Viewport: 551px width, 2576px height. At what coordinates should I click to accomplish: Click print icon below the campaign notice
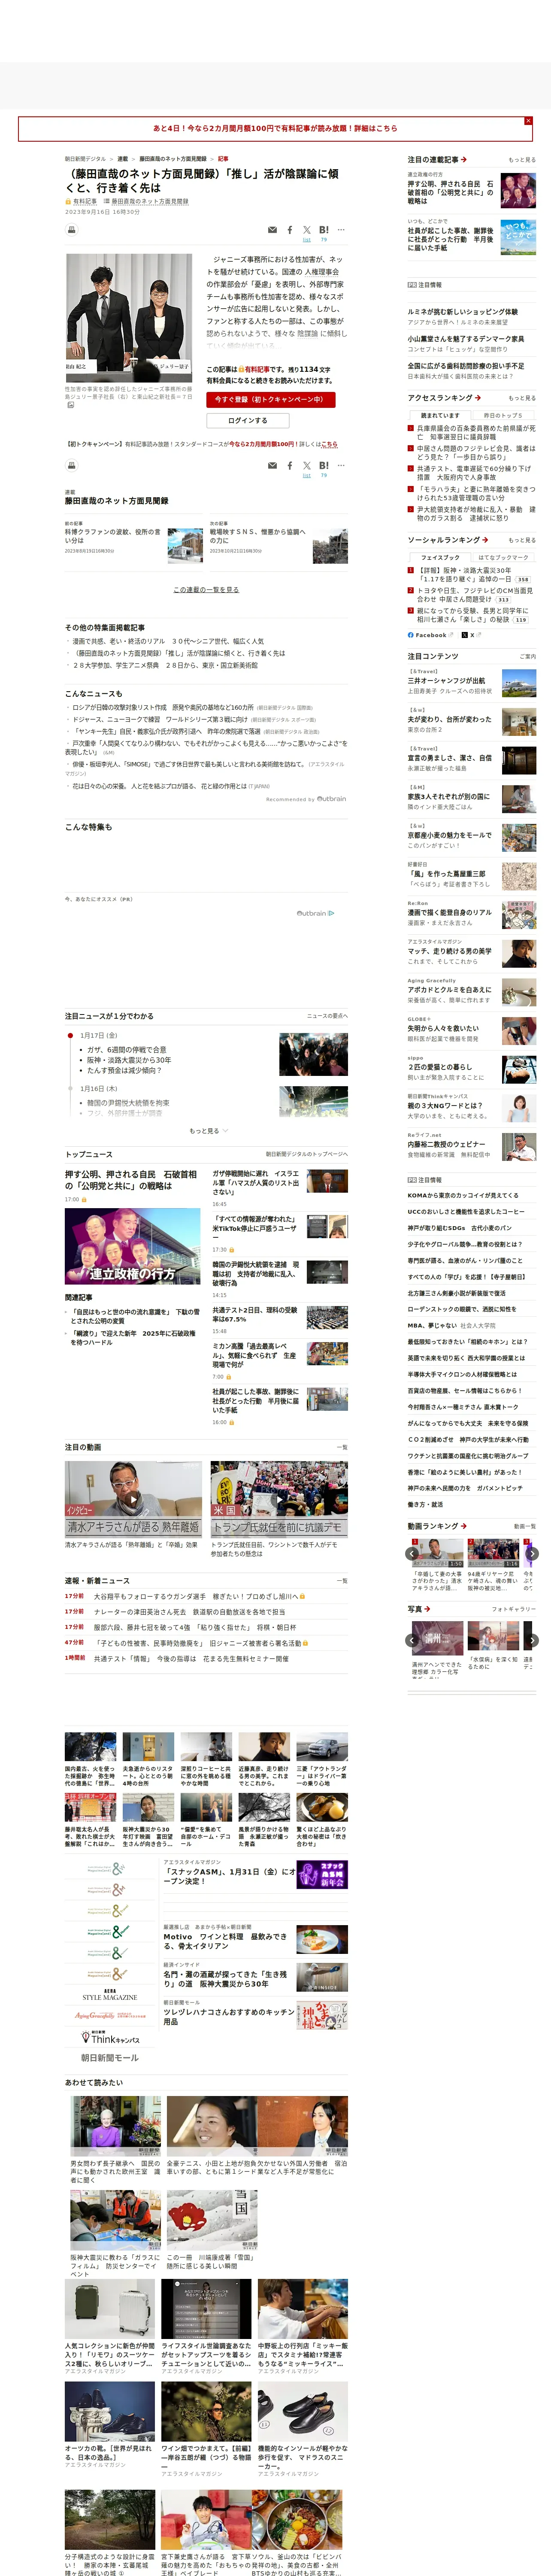(x=71, y=465)
